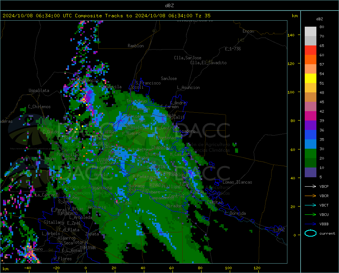The image size is (339, 273).
Task: Click the 'S_Francisco' place label
Action: click(148, 83)
